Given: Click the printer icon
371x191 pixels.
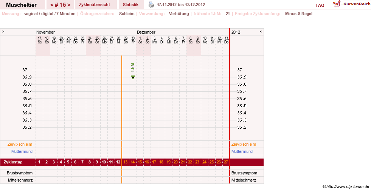Looking at the screenshot, I should click(151, 5).
